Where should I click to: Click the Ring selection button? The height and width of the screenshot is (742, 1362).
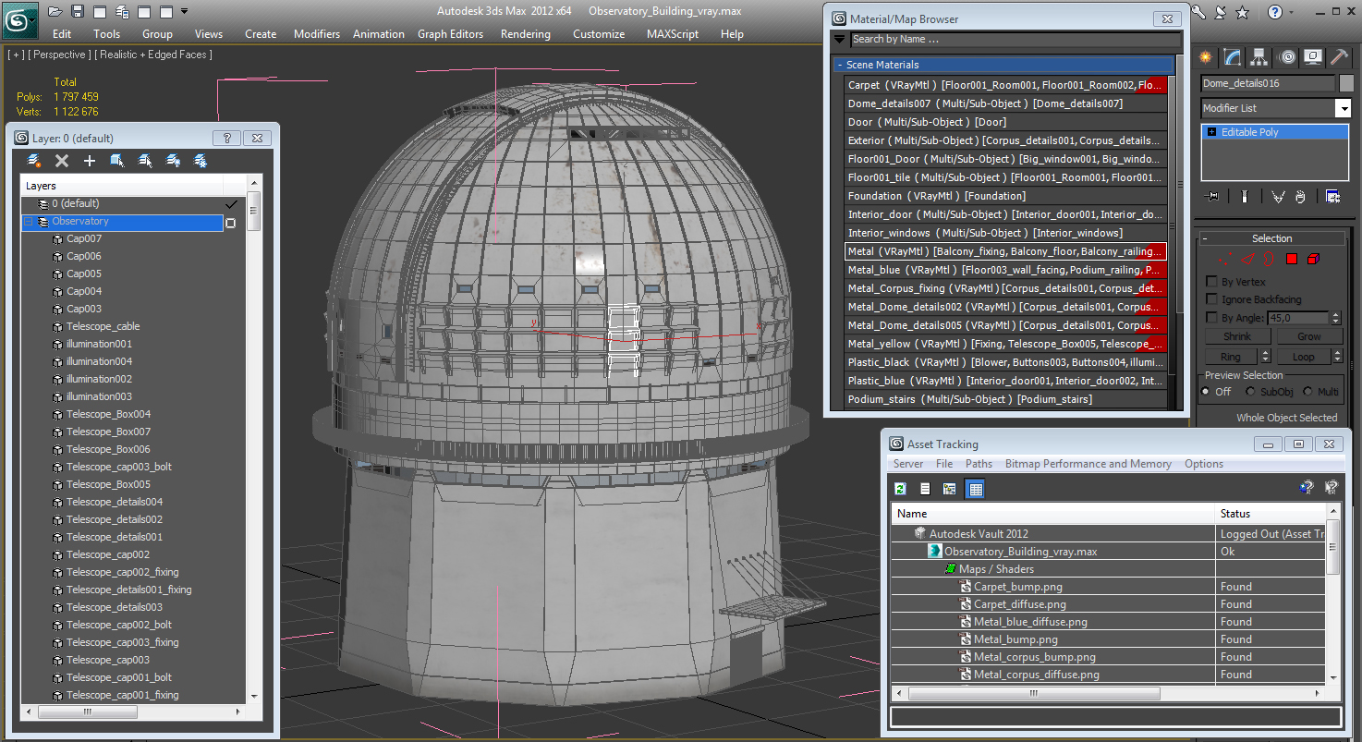click(x=1231, y=357)
